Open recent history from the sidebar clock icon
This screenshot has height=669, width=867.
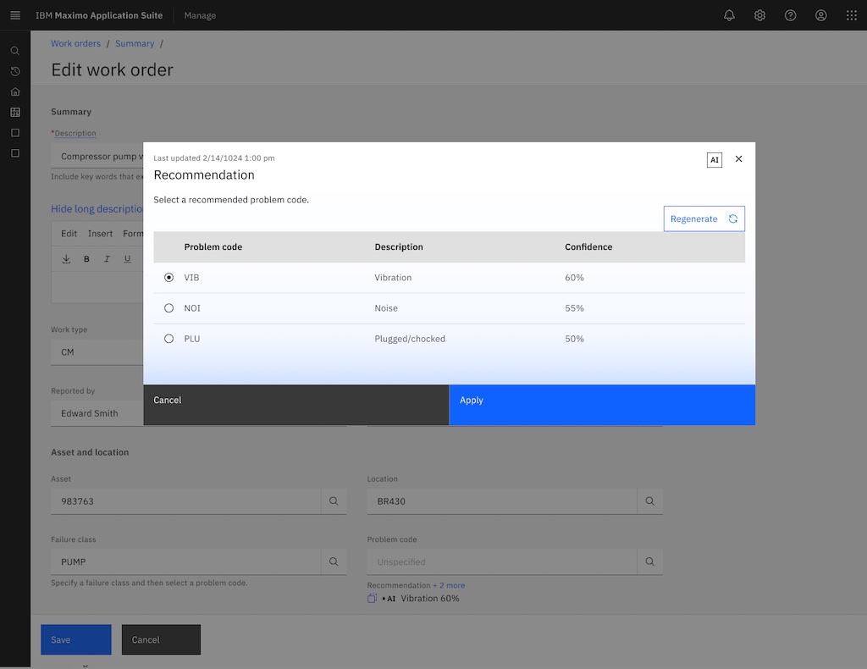[x=14, y=71]
